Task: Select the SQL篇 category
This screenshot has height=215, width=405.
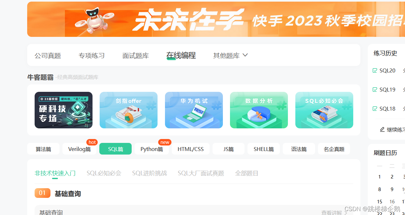Action: 115,149
